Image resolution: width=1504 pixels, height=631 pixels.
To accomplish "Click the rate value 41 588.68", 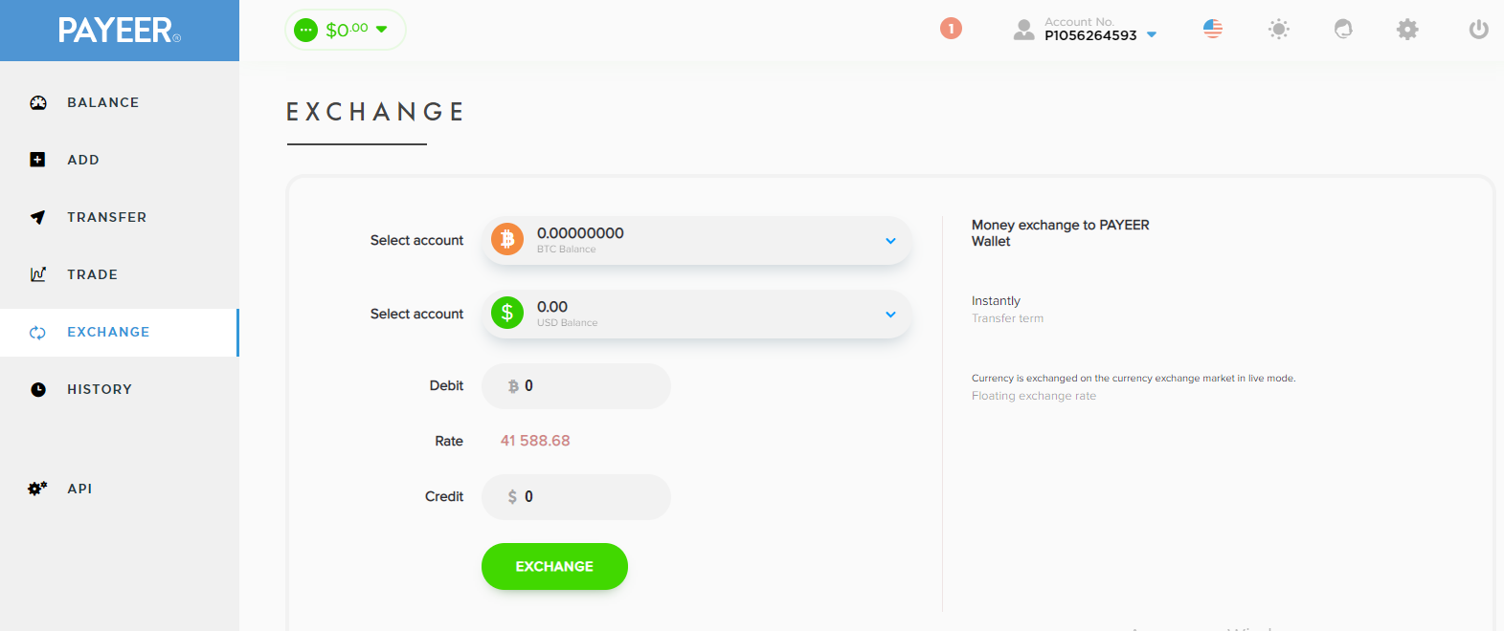I will (x=535, y=441).
